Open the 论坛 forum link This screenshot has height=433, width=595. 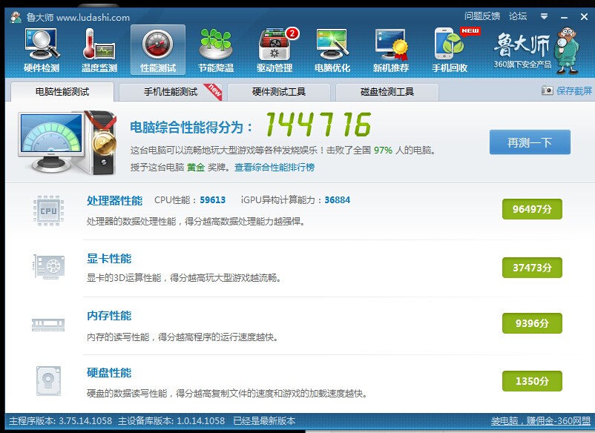click(x=518, y=16)
